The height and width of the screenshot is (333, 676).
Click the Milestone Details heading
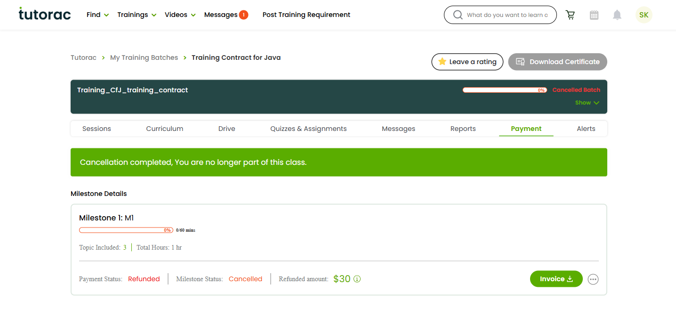coord(99,194)
